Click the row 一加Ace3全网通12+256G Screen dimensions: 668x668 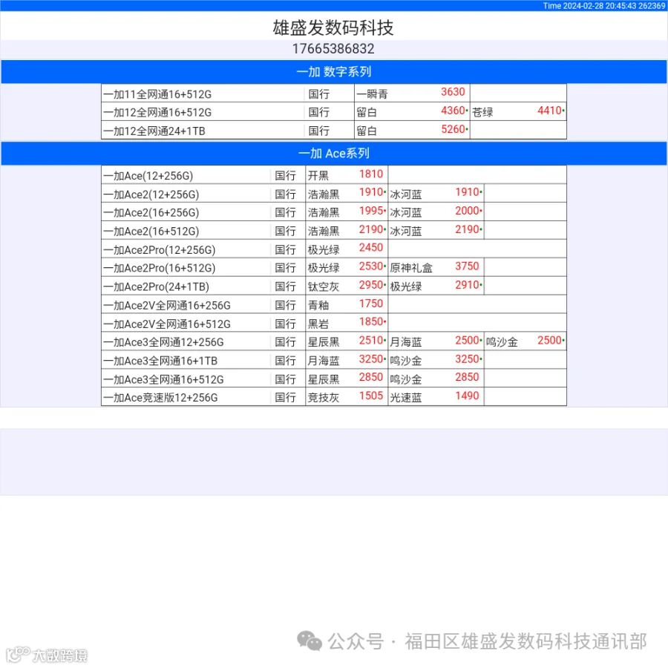coord(334,341)
